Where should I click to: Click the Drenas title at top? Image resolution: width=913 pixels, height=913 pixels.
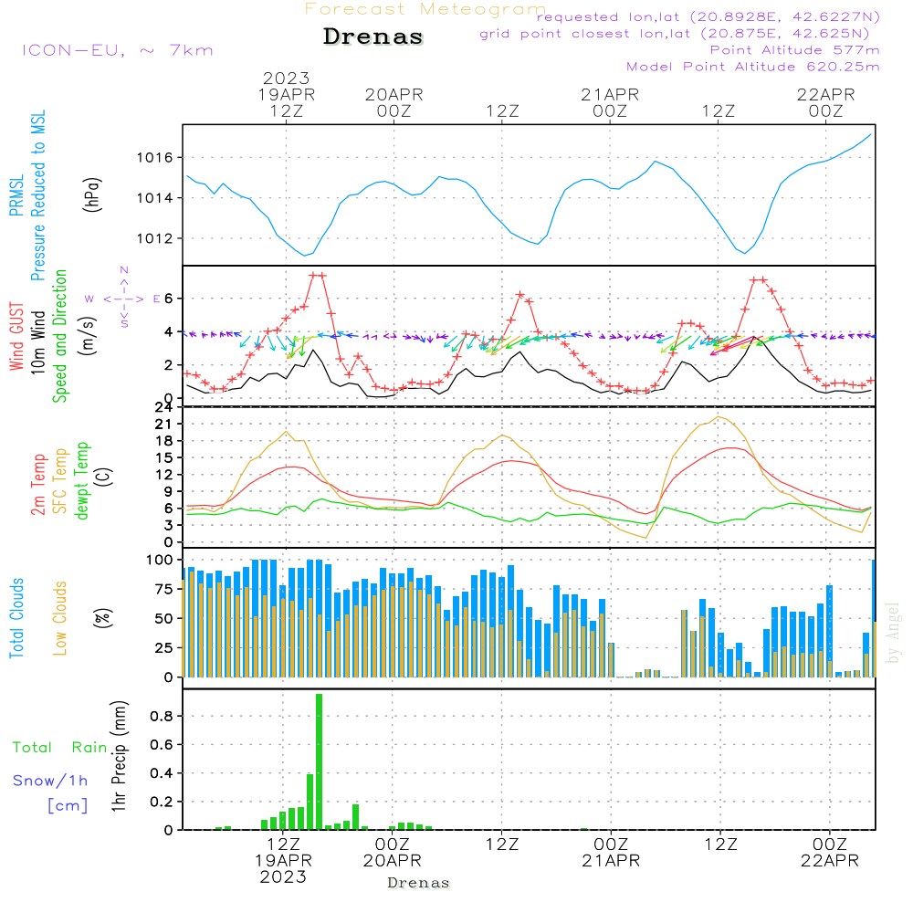pos(373,37)
